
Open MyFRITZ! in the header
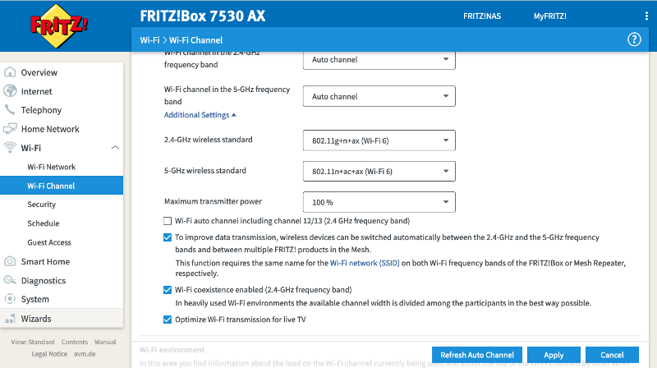[549, 16]
